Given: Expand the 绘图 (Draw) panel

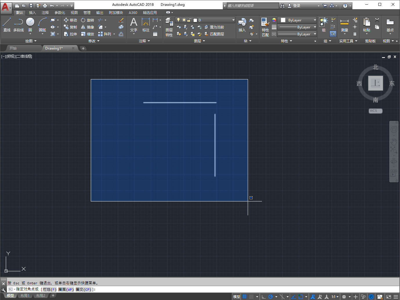Looking at the screenshot, I should click(31, 41).
